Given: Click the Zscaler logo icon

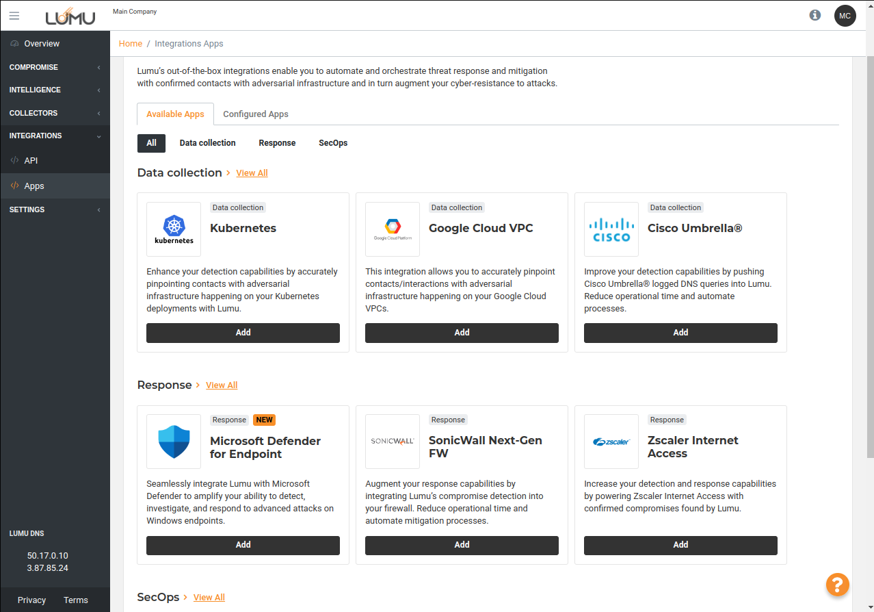Looking at the screenshot, I should point(611,442).
